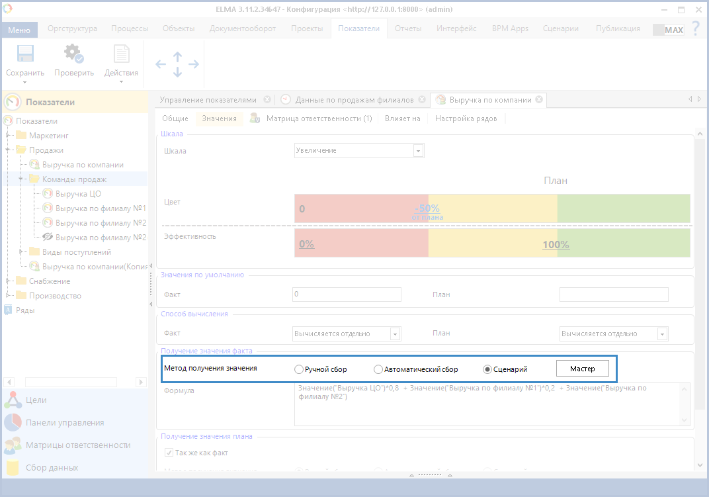Image resolution: width=709 pixels, height=497 pixels.
Task: Click the Мастер button
Action: pos(582,369)
